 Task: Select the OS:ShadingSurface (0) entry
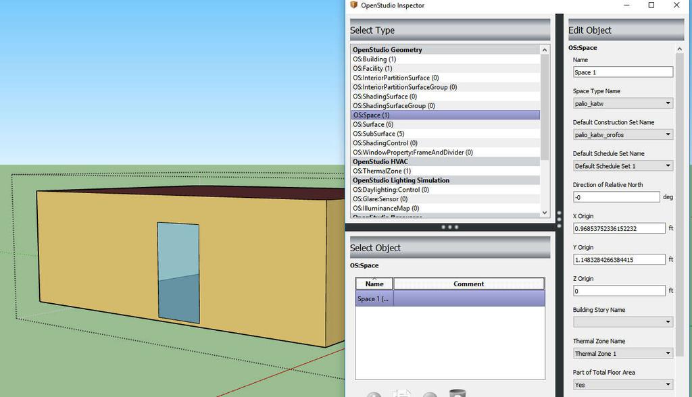pyautogui.click(x=445, y=96)
